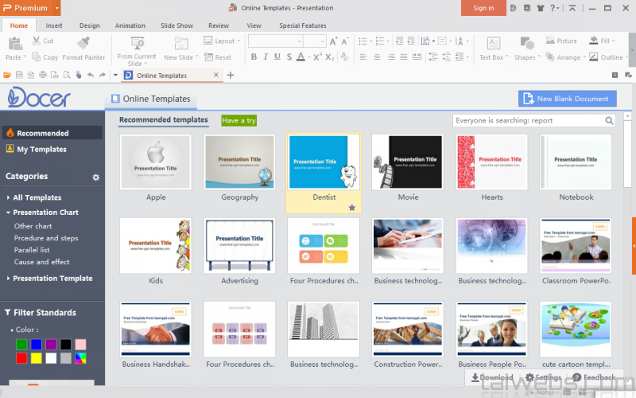Screen dimensions: 636x398
Task: Open a new tab with plus icon
Action: coord(231,75)
